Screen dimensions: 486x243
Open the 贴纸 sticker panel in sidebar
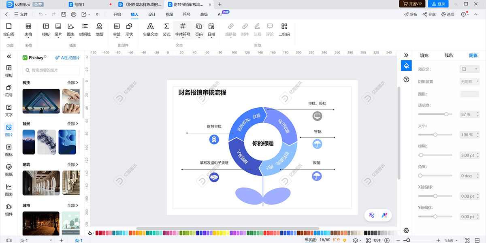[9, 170]
